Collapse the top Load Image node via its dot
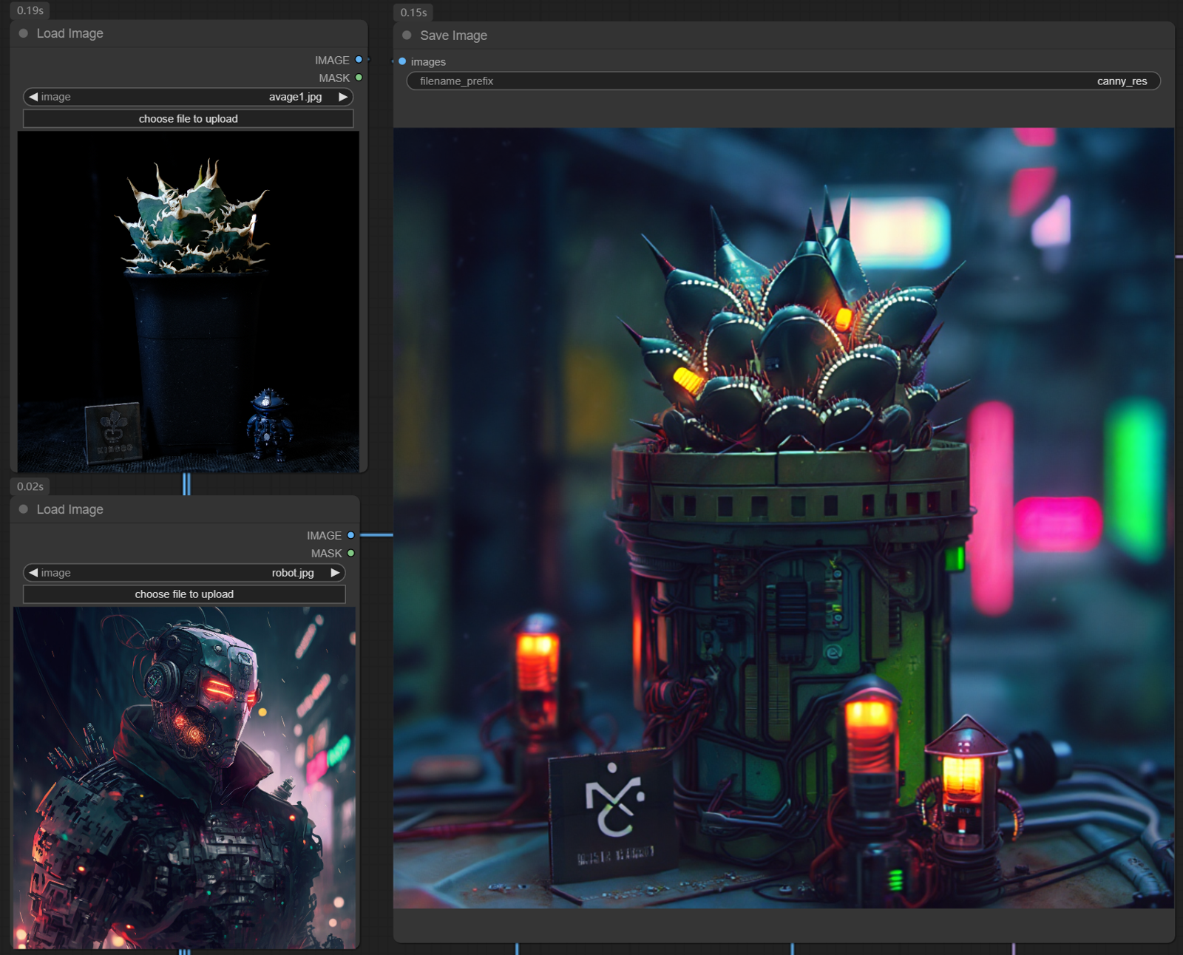Viewport: 1183px width, 955px height. coord(24,33)
